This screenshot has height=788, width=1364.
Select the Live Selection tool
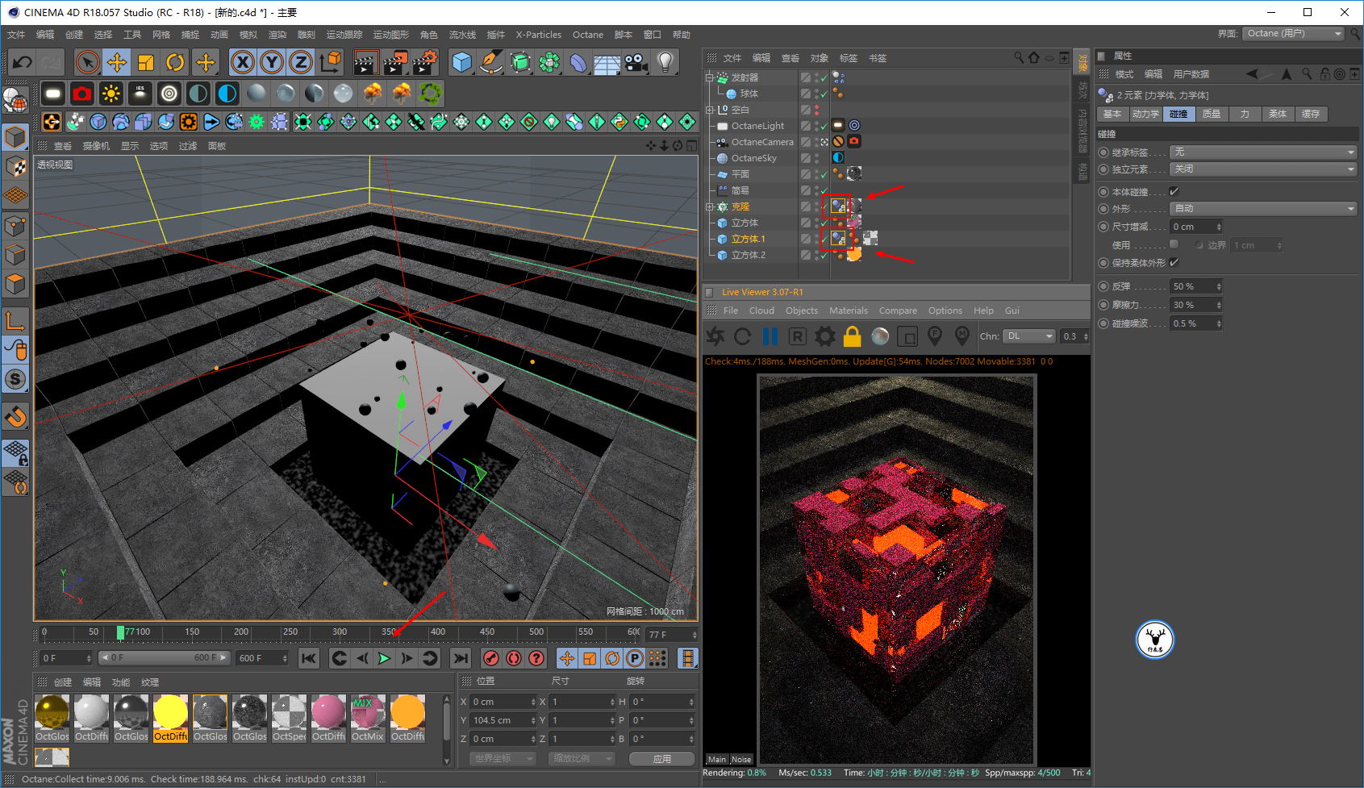87,62
